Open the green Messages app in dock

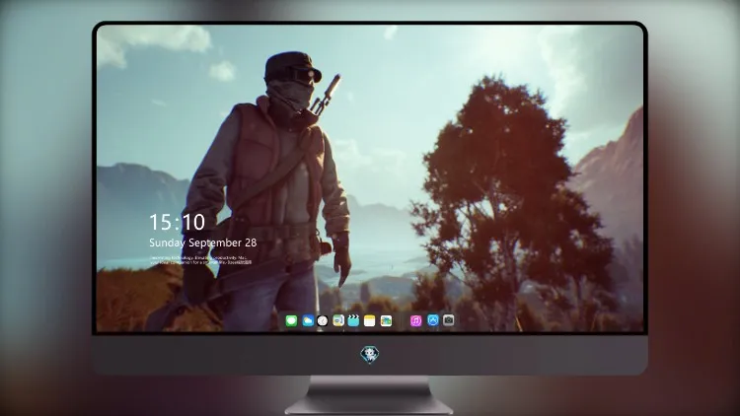click(291, 320)
